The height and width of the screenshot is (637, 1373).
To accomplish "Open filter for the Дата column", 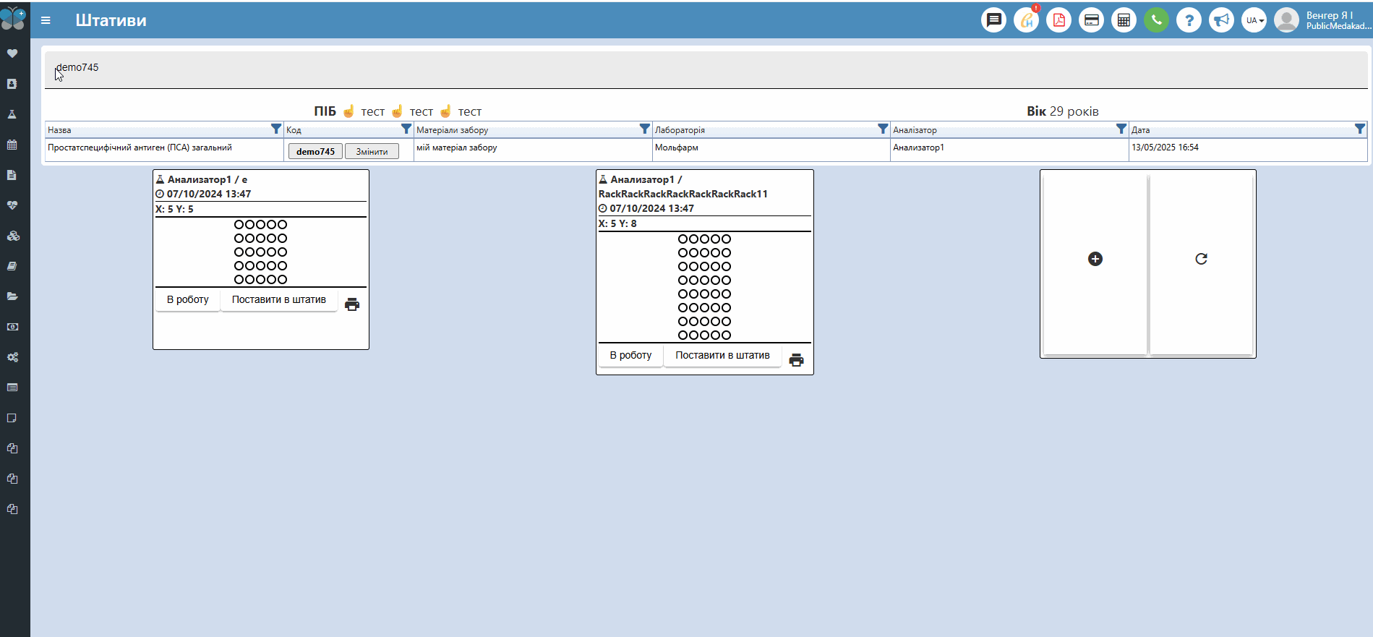I will click(x=1360, y=129).
